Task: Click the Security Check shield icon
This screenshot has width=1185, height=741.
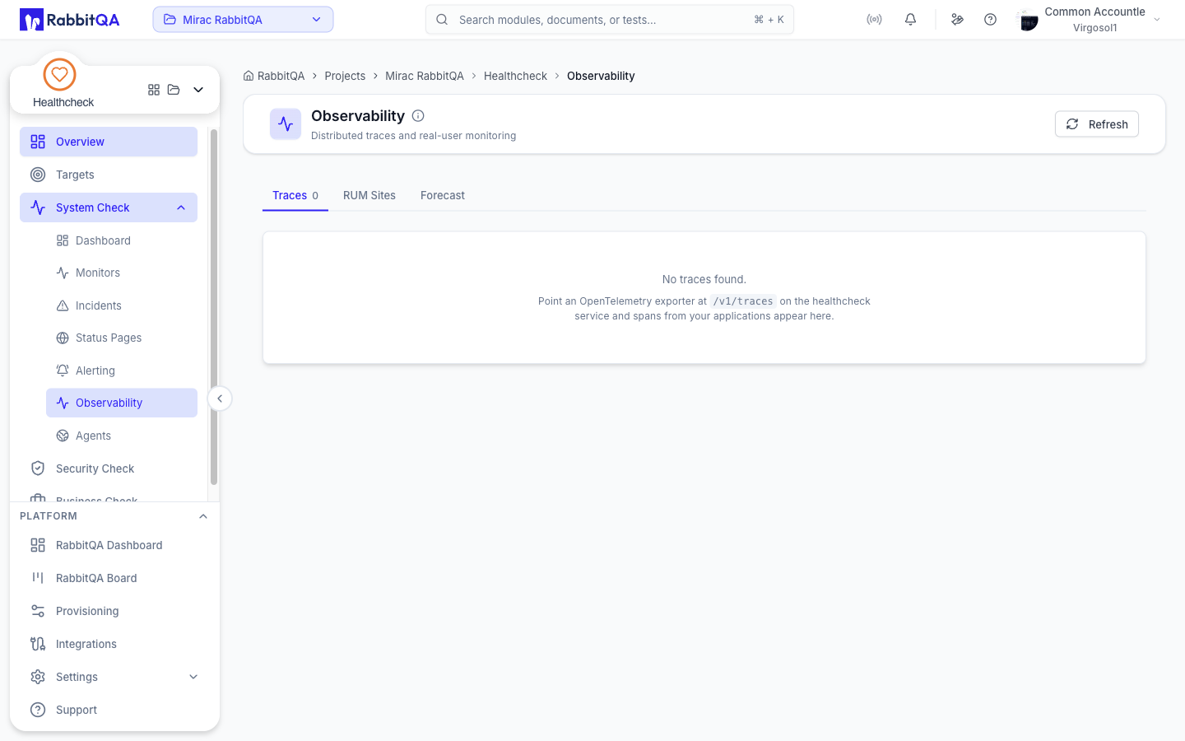Action: tap(38, 468)
